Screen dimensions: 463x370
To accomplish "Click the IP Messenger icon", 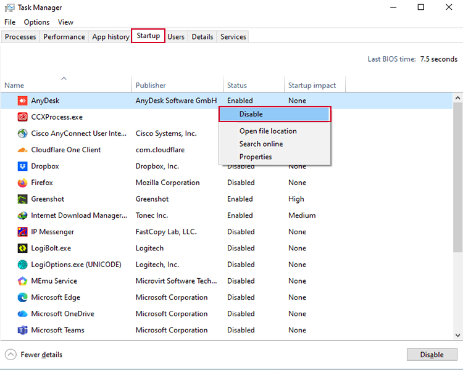I will pyautogui.click(x=22, y=232).
